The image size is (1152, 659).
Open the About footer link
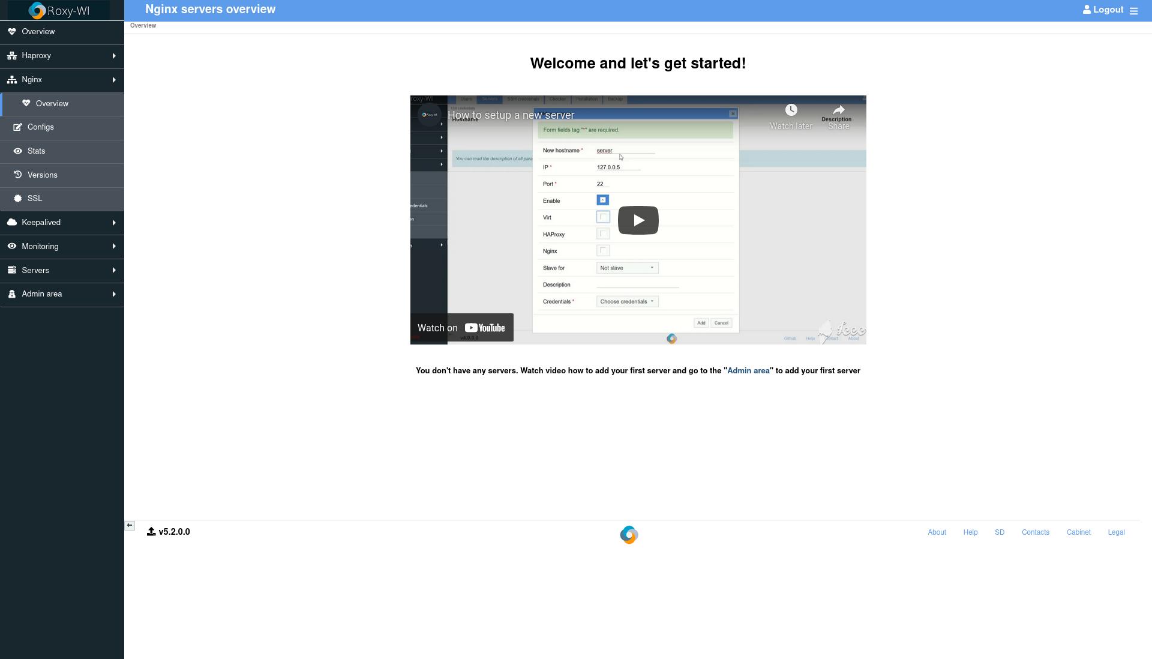937,532
